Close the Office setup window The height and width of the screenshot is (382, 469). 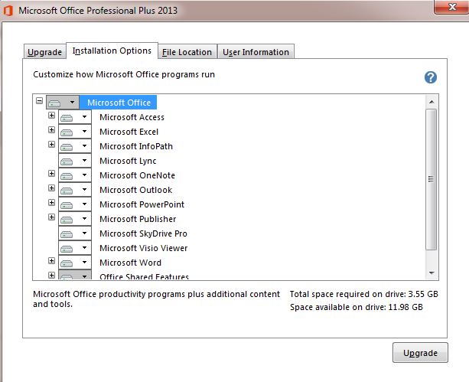452,7
